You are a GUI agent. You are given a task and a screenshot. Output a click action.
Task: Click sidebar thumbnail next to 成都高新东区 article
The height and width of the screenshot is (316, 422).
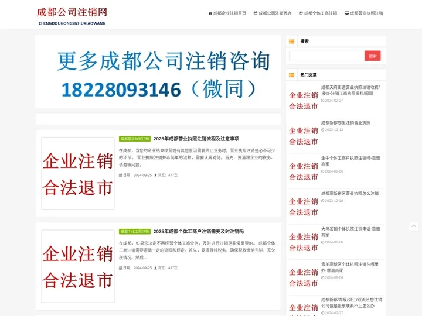point(304,207)
